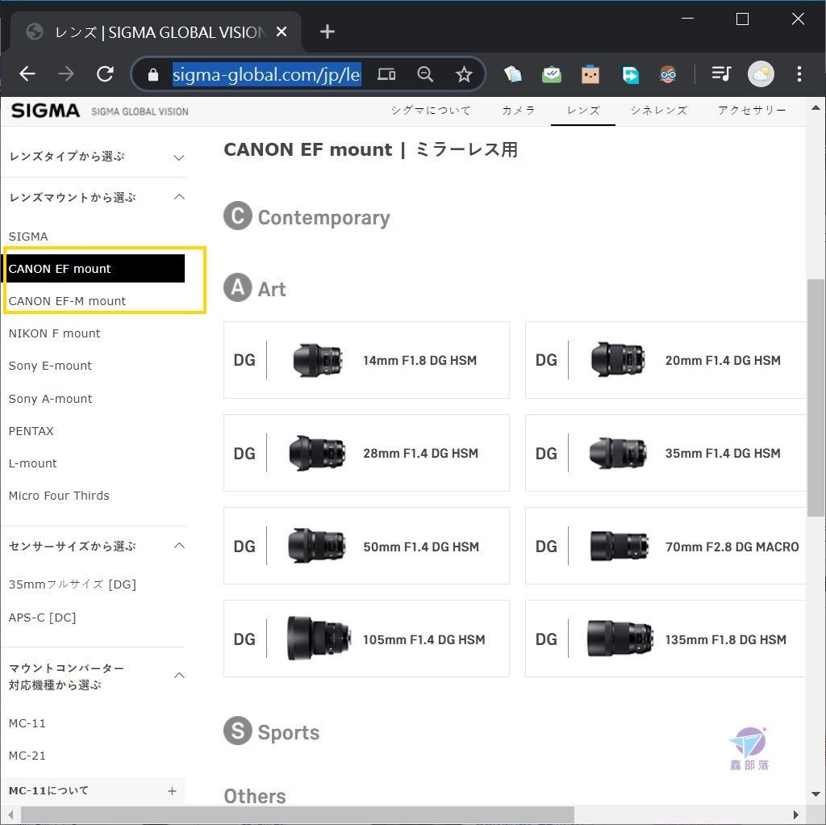The width and height of the screenshot is (826, 825).
Task: Click the Sports S circle icon
Action: 238,731
